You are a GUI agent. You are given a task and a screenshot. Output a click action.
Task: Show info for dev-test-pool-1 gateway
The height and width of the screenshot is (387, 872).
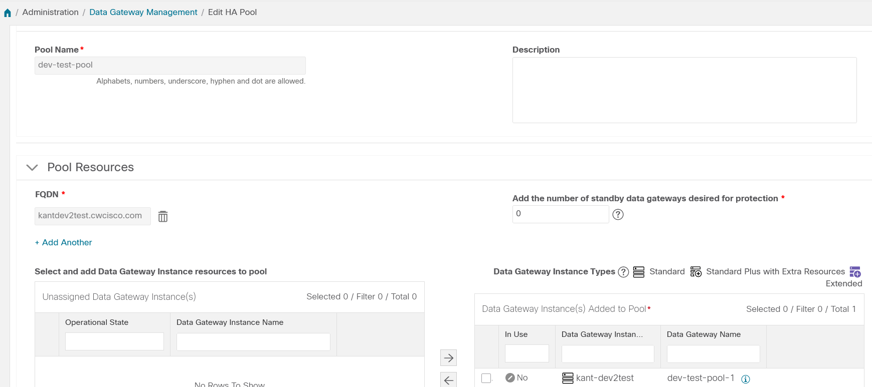pos(746,379)
